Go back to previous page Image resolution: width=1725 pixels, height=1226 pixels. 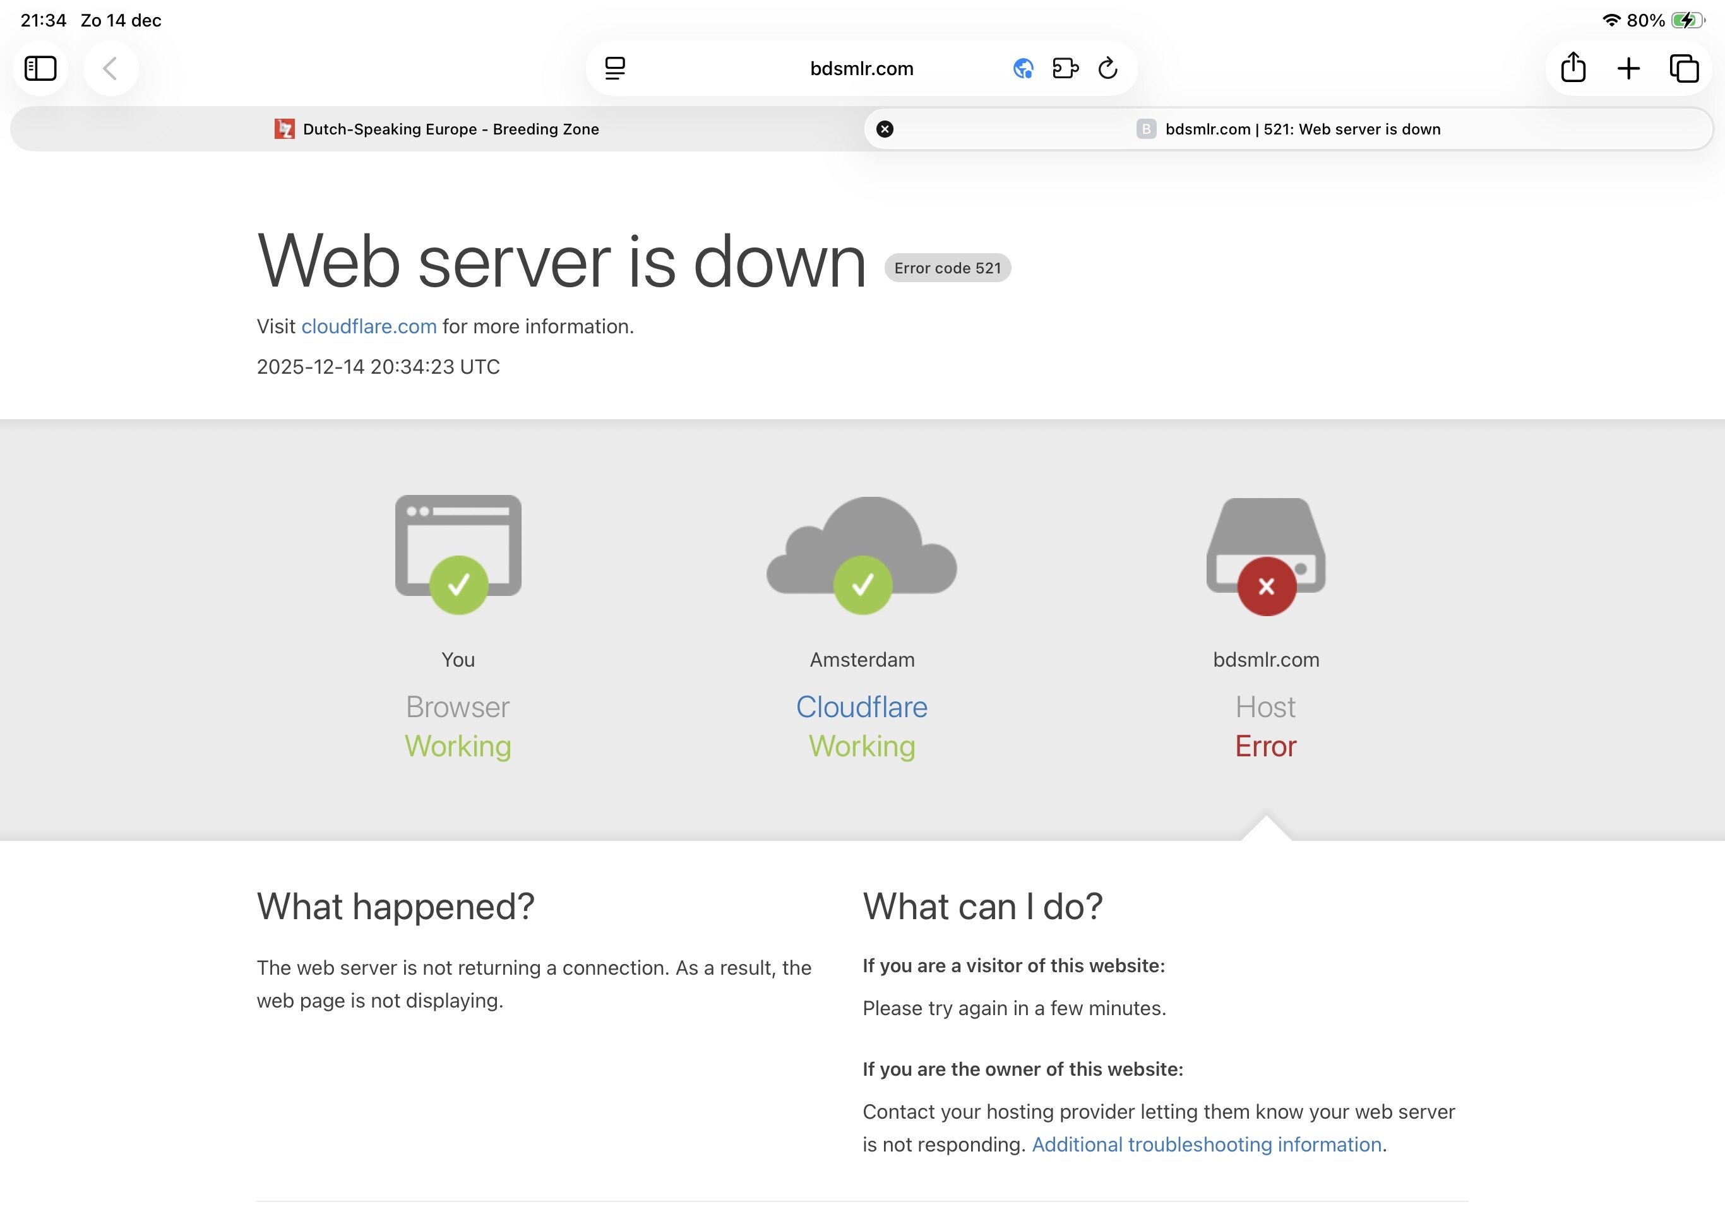click(x=110, y=69)
